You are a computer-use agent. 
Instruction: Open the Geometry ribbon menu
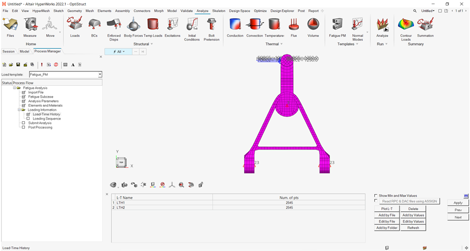point(74,11)
